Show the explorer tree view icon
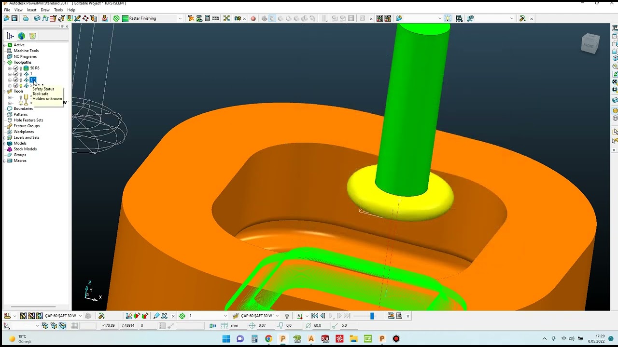 click(10, 36)
